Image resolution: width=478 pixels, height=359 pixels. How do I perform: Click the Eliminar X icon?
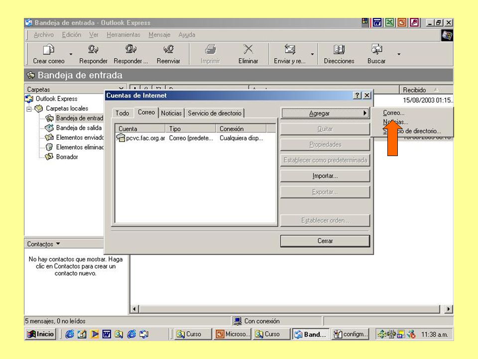pos(248,49)
